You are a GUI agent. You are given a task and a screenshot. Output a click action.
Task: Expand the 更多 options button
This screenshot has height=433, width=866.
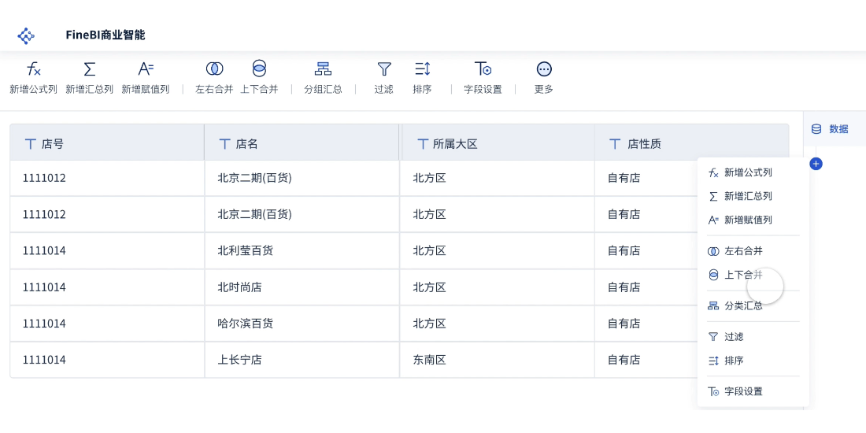(544, 69)
